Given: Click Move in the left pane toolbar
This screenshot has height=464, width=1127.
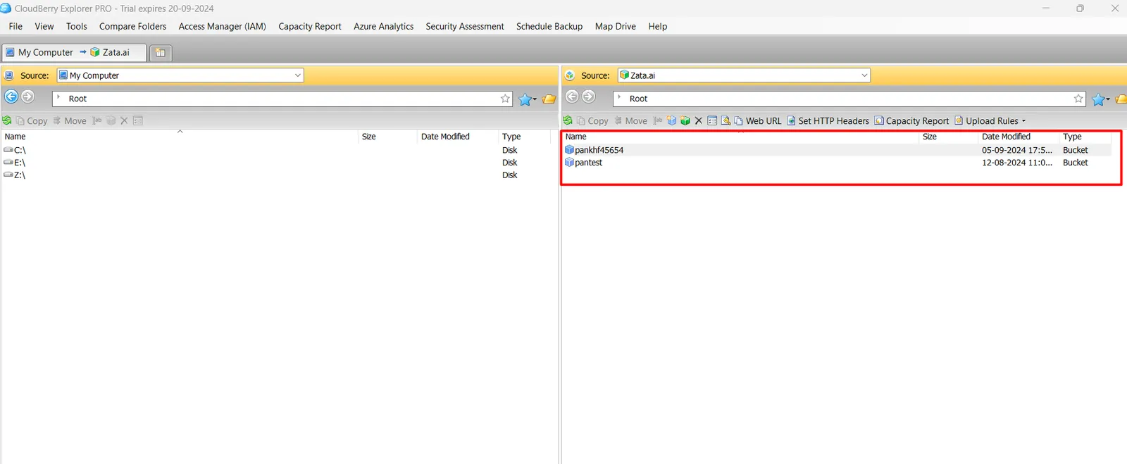Looking at the screenshot, I should 69,121.
